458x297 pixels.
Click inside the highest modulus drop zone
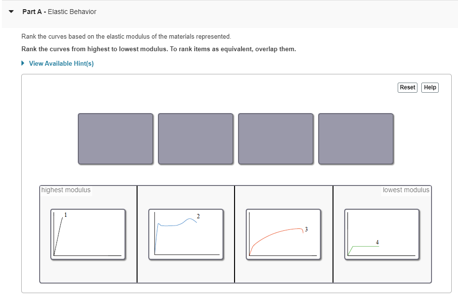click(88, 270)
